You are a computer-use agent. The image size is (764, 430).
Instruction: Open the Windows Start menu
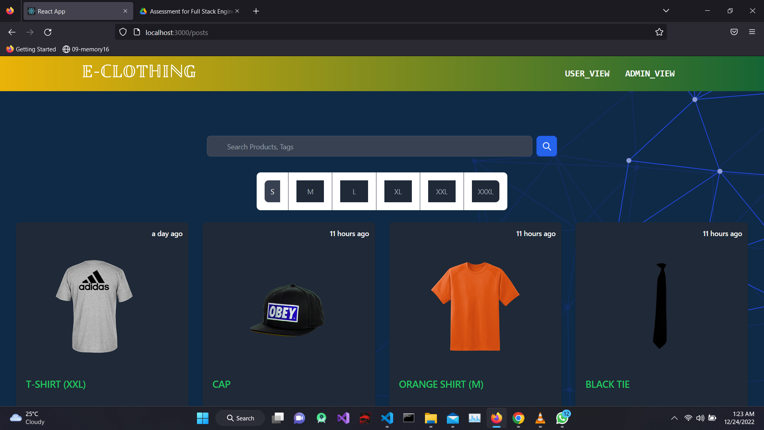click(x=203, y=418)
